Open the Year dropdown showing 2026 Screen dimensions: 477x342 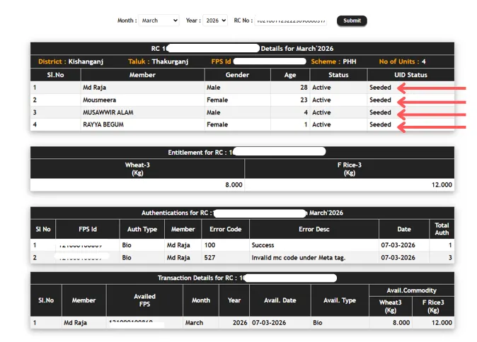pos(215,20)
